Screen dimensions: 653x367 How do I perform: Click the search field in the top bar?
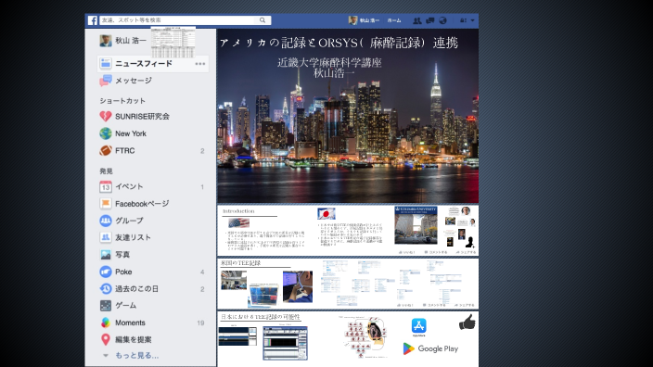tap(177, 20)
